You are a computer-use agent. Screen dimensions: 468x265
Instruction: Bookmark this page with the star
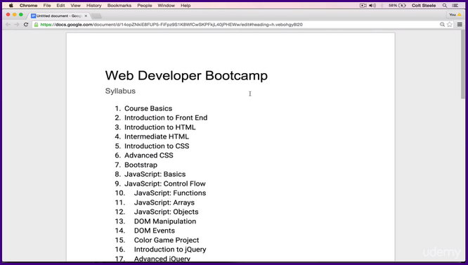(x=450, y=25)
